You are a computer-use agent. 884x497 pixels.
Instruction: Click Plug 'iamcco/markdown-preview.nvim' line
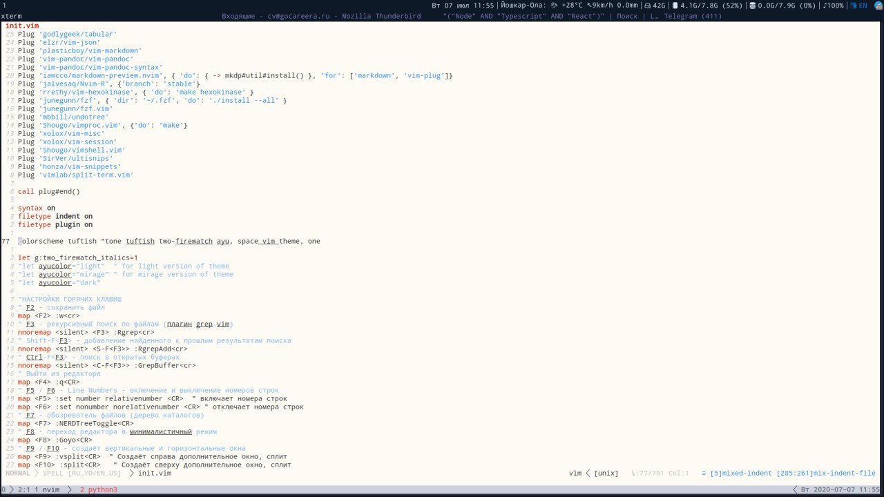coord(236,75)
